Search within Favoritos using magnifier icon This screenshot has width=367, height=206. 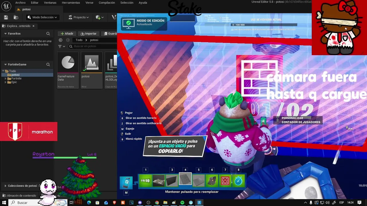tap(48, 33)
